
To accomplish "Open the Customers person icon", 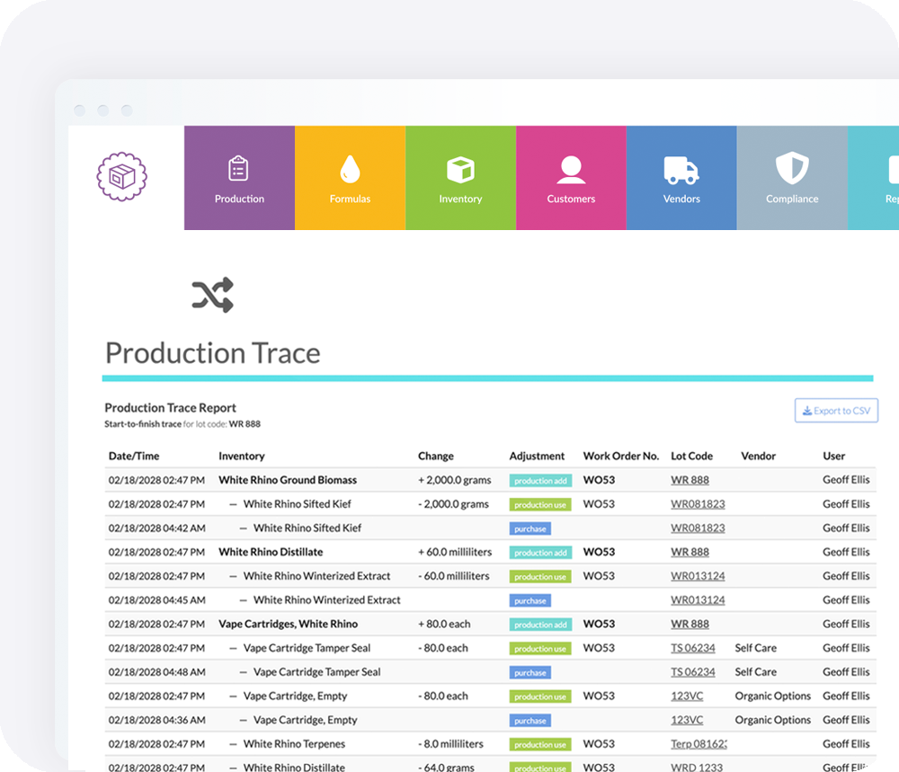I will pos(571,170).
